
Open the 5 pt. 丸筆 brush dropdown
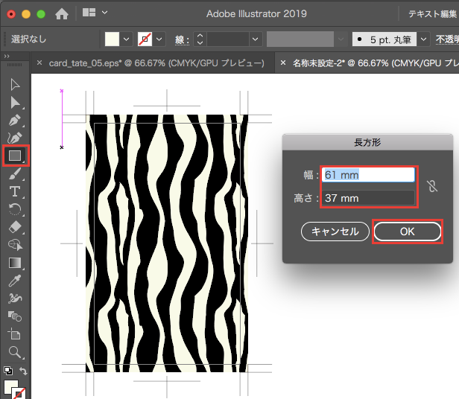(423, 38)
